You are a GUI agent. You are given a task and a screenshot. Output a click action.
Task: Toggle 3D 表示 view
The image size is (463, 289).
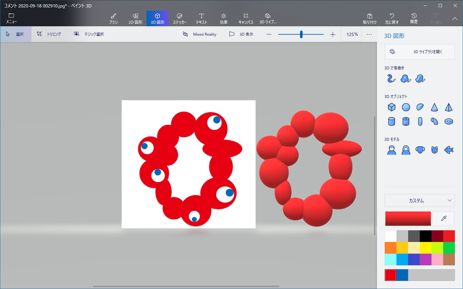coord(241,34)
